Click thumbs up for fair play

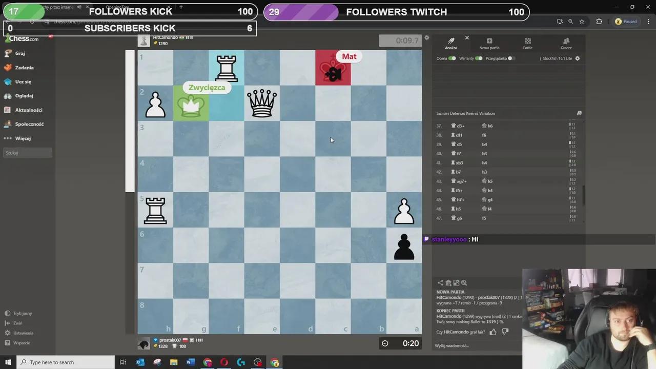coord(493,332)
